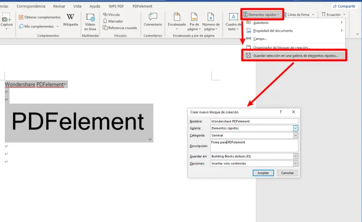Choose Guardar selección en una galería
This screenshot has height=222, width=362.
click(x=295, y=55)
